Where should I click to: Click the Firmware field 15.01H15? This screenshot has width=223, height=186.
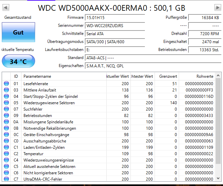pyautogui.click(x=115, y=17)
